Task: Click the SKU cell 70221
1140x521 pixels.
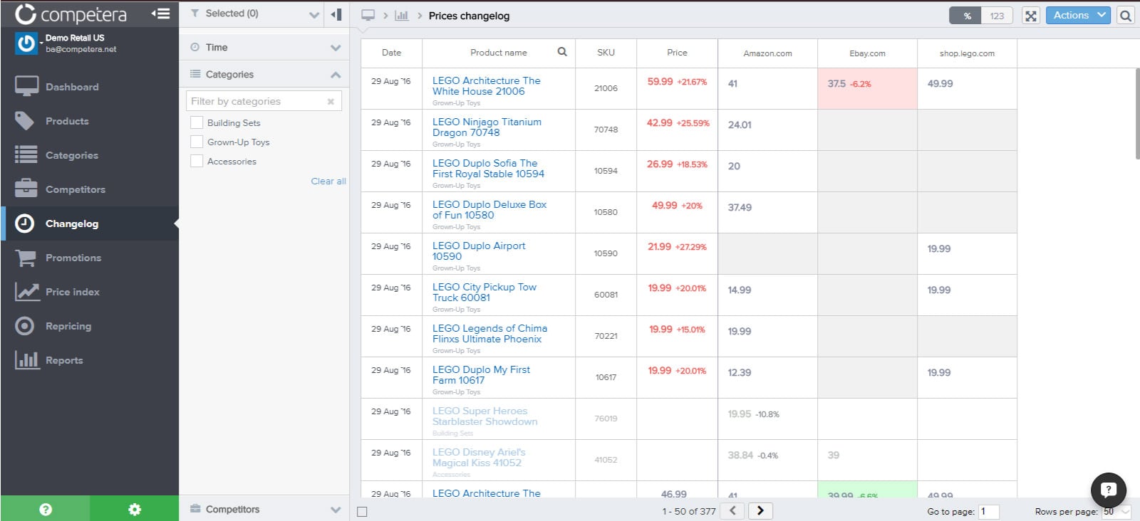Action: point(606,336)
